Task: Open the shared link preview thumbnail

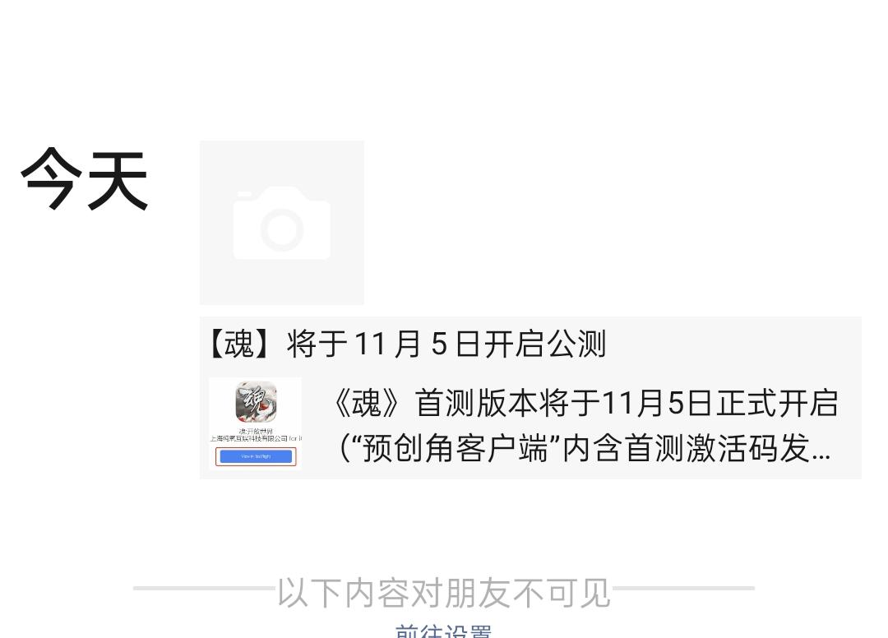Action: tap(256, 423)
